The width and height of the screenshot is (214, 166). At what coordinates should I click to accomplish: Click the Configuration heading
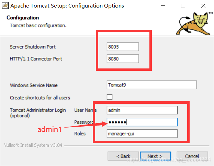[x=23, y=18]
